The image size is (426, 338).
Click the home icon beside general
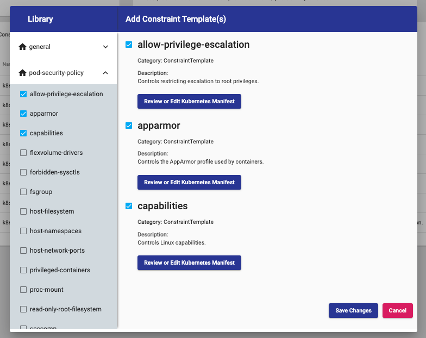tap(22, 47)
